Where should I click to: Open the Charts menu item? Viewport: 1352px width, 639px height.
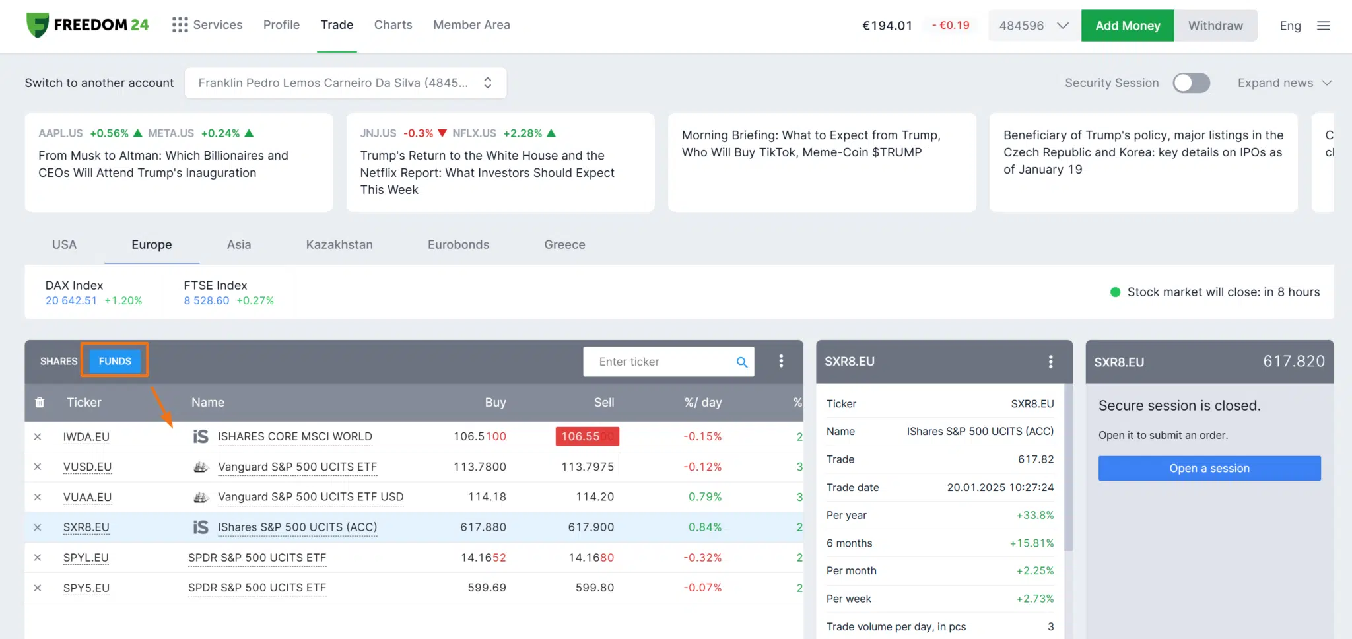[393, 24]
